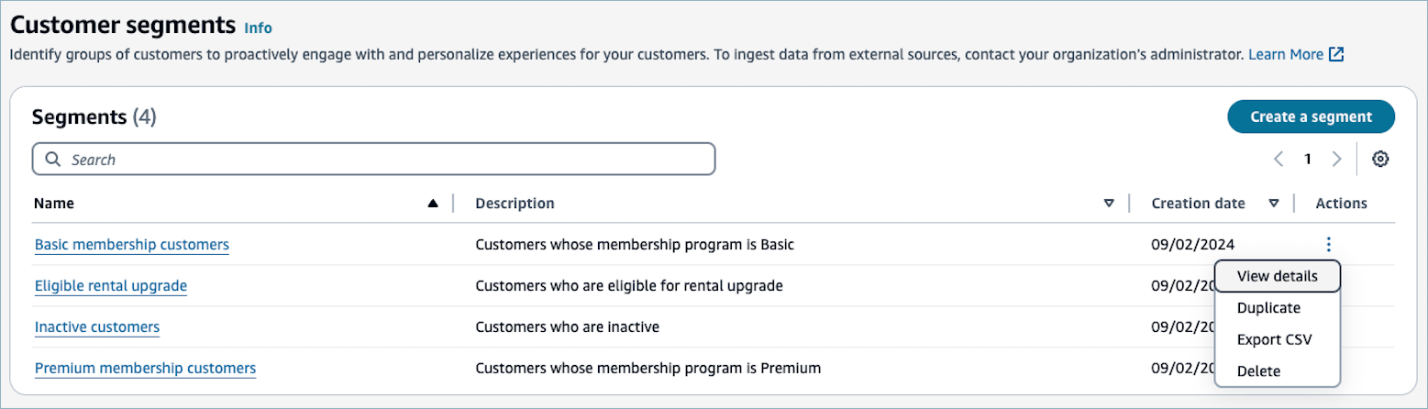Click the three-dot actions menu icon
The width and height of the screenshot is (1428, 409).
[1328, 244]
